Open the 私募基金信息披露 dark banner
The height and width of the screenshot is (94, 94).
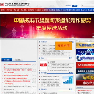[85, 71]
